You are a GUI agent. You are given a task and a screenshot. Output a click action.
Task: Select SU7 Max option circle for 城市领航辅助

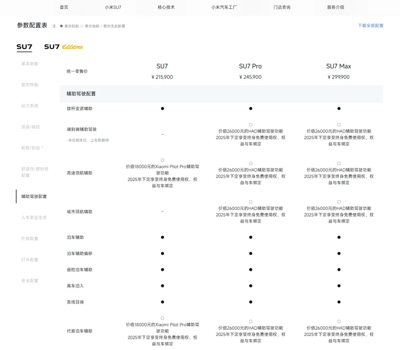[339, 202]
